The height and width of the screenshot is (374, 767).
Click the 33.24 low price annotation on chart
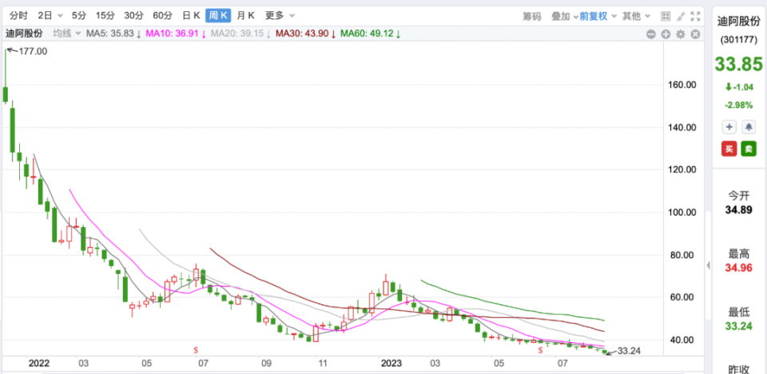coord(629,351)
